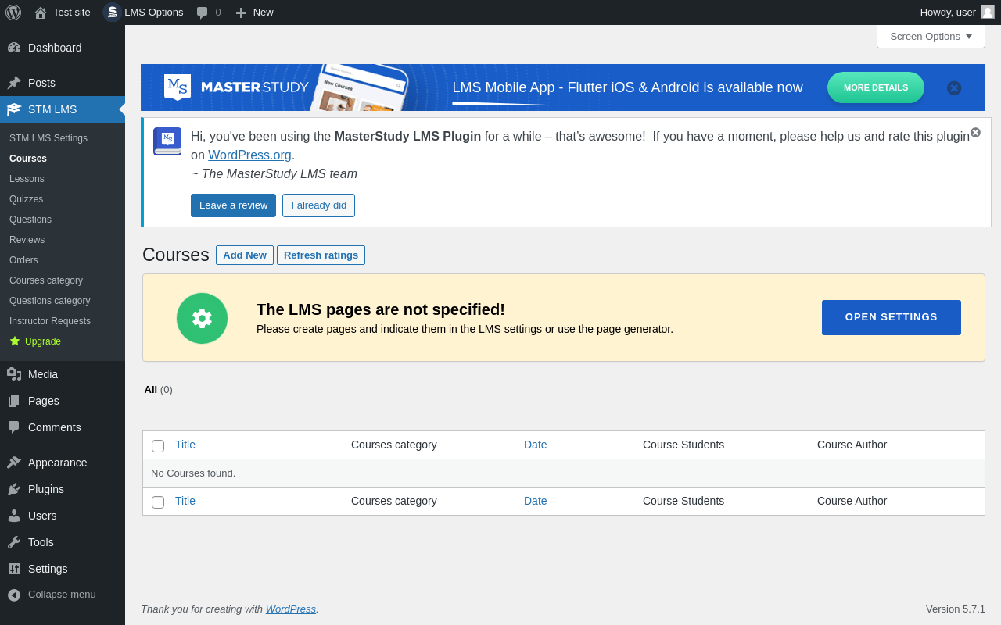
Task: Click the Plugins plug icon
Action: (x=14, y=489)
